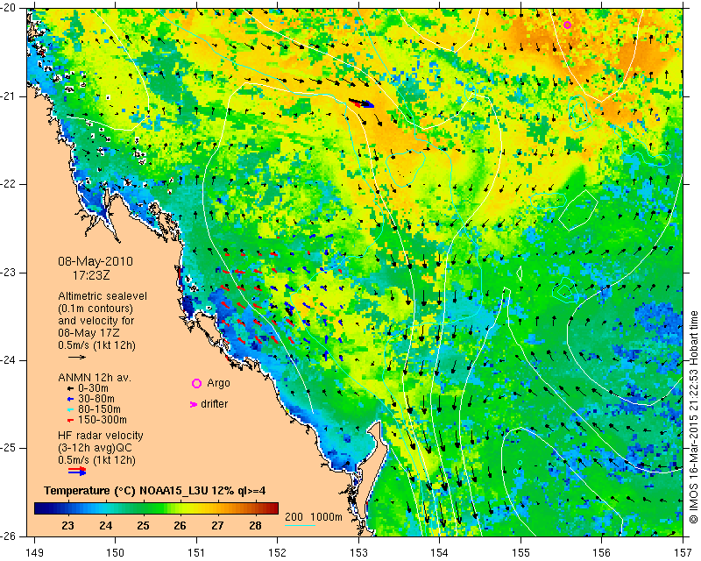Click the '0-30m' depth label
The image size is (701, 561).
click(x=93, y=388)
